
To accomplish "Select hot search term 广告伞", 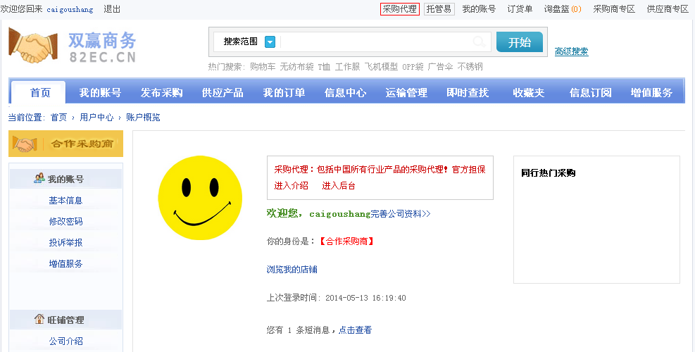I will tap(440, 66).
